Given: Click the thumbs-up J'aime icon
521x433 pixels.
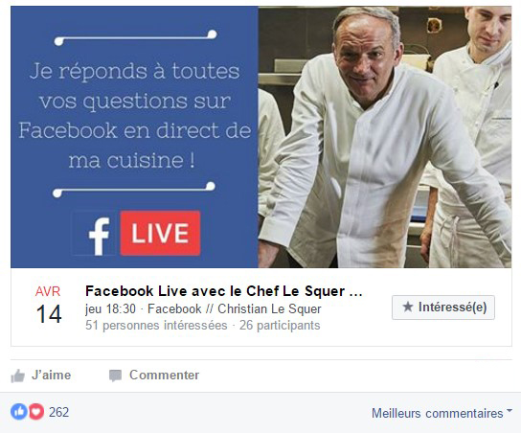Looking at the screenshot, I should coord(18,376).
